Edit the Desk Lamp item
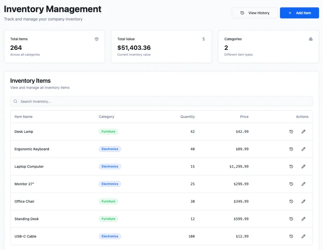 [303, 132]
